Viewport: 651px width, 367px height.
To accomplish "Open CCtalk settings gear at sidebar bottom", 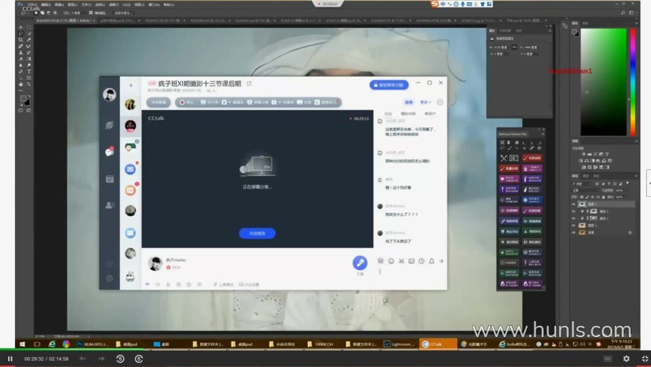I will pyautogui.click(x=110, y=278).
